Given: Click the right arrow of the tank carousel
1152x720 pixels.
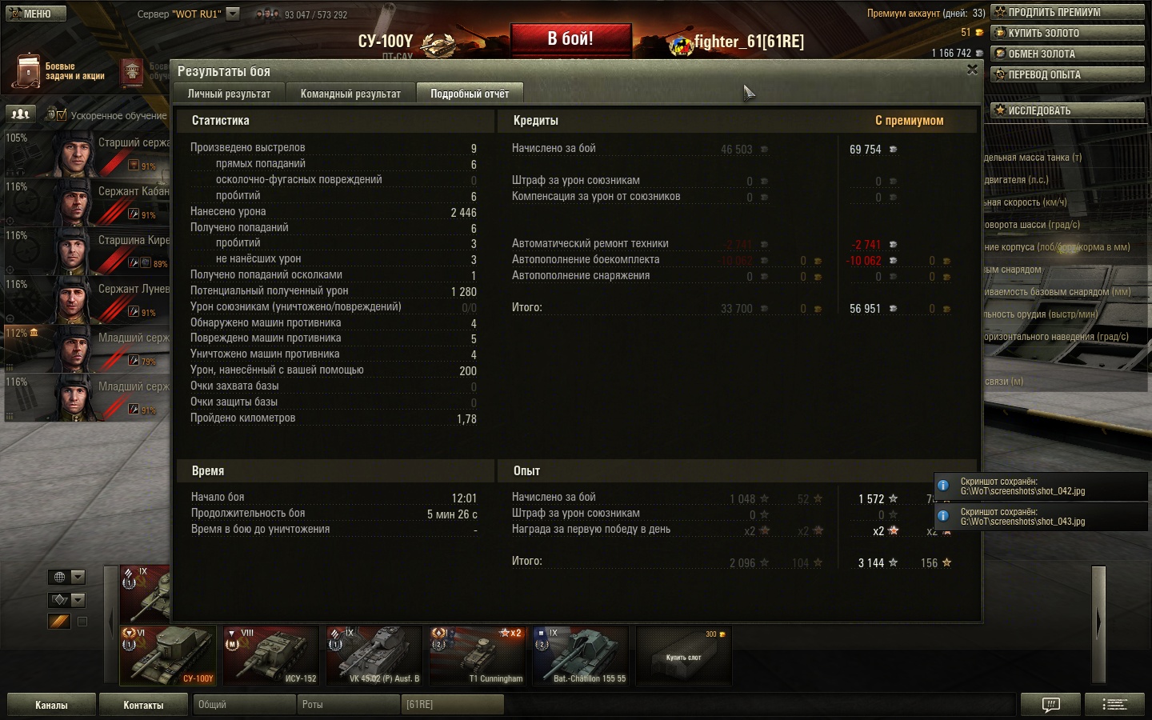Looking at the screenshot, I should pos(1098,621).
